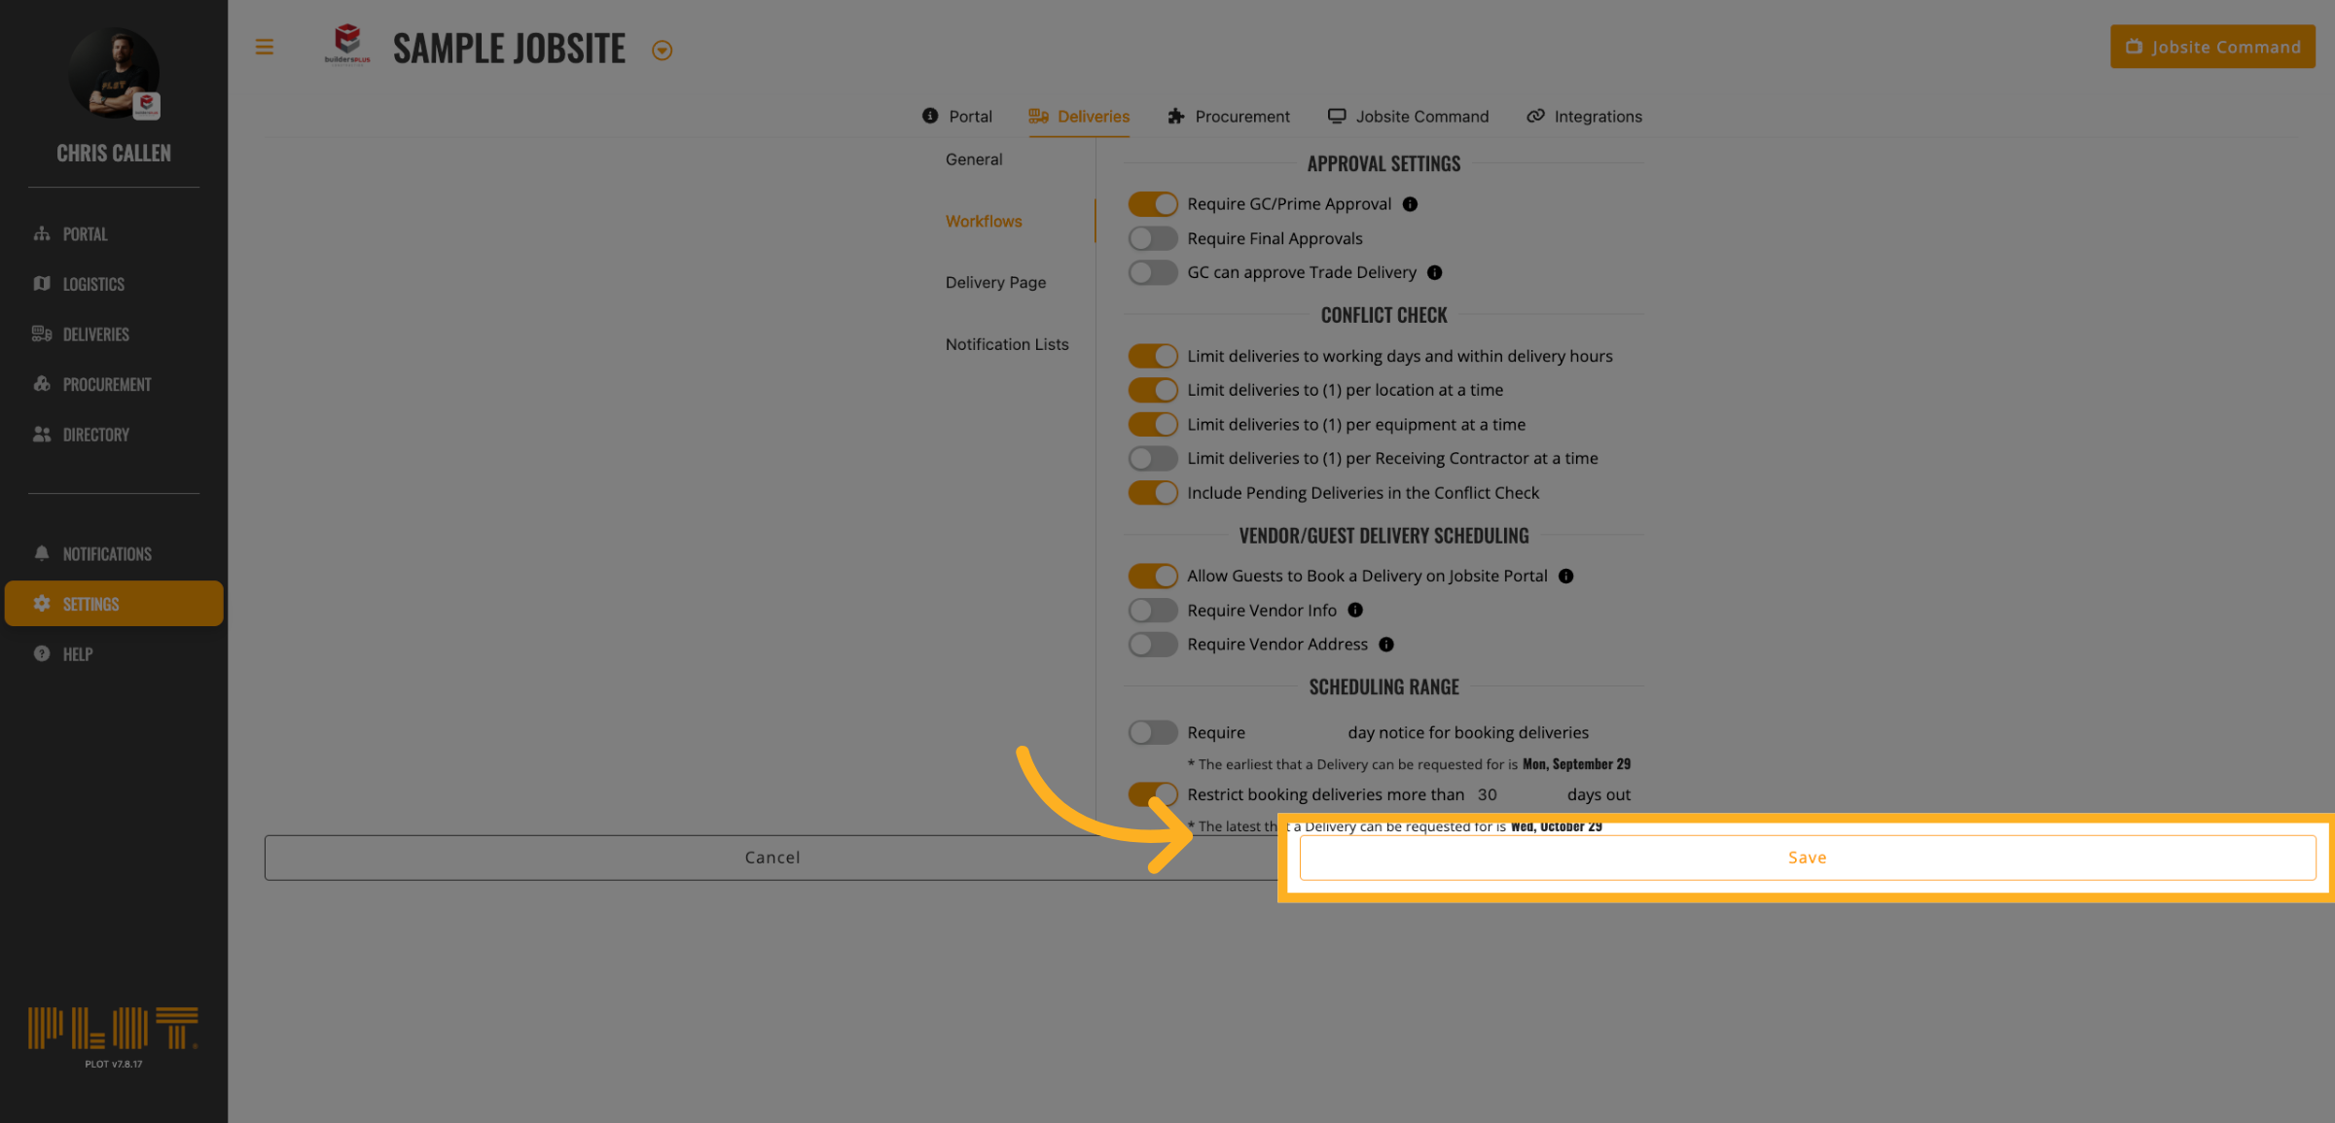Open the Notification Lists section
The height and width of the screenshot is (1123, 2335).
point(1006,344)
